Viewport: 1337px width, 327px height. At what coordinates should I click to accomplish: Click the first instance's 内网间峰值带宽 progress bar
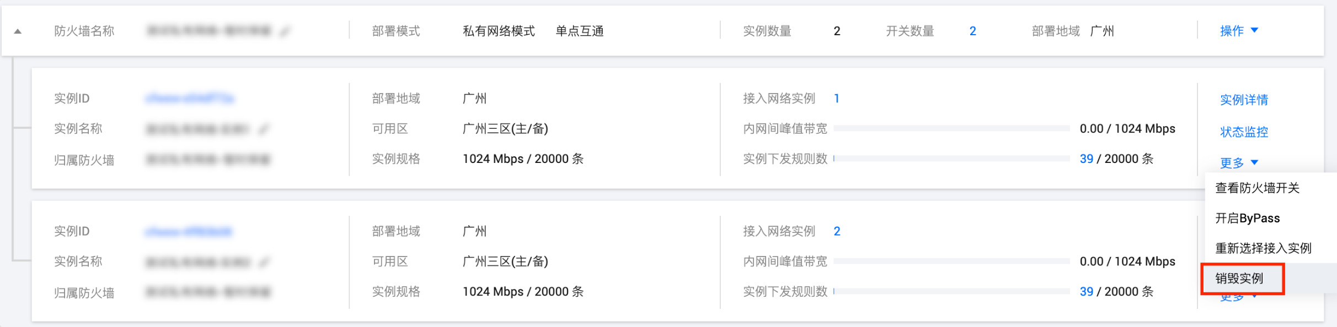(x=951, y=129)
